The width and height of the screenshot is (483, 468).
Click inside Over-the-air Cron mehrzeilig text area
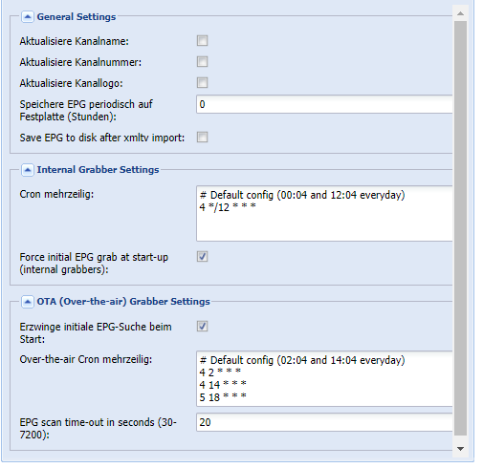tap(324, 378)
